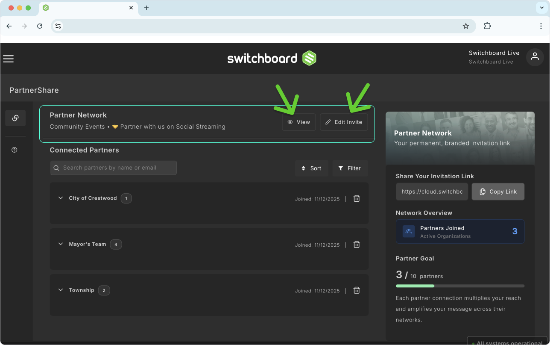Click the Active Organizations label
Image resolution: width=550 pixels, height=345 pixels.
tap(445, 236)
